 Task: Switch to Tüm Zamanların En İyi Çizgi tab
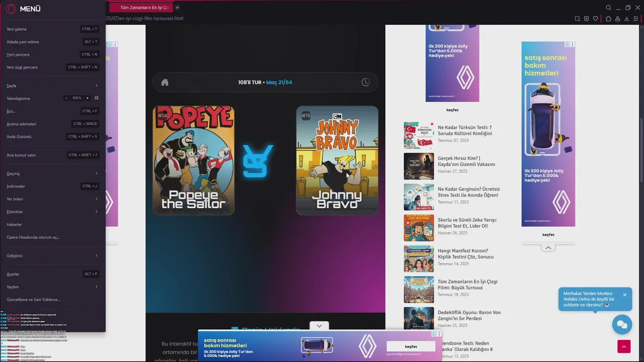141,8
